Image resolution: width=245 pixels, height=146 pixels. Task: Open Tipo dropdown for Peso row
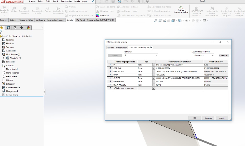(x=153, y=65)
